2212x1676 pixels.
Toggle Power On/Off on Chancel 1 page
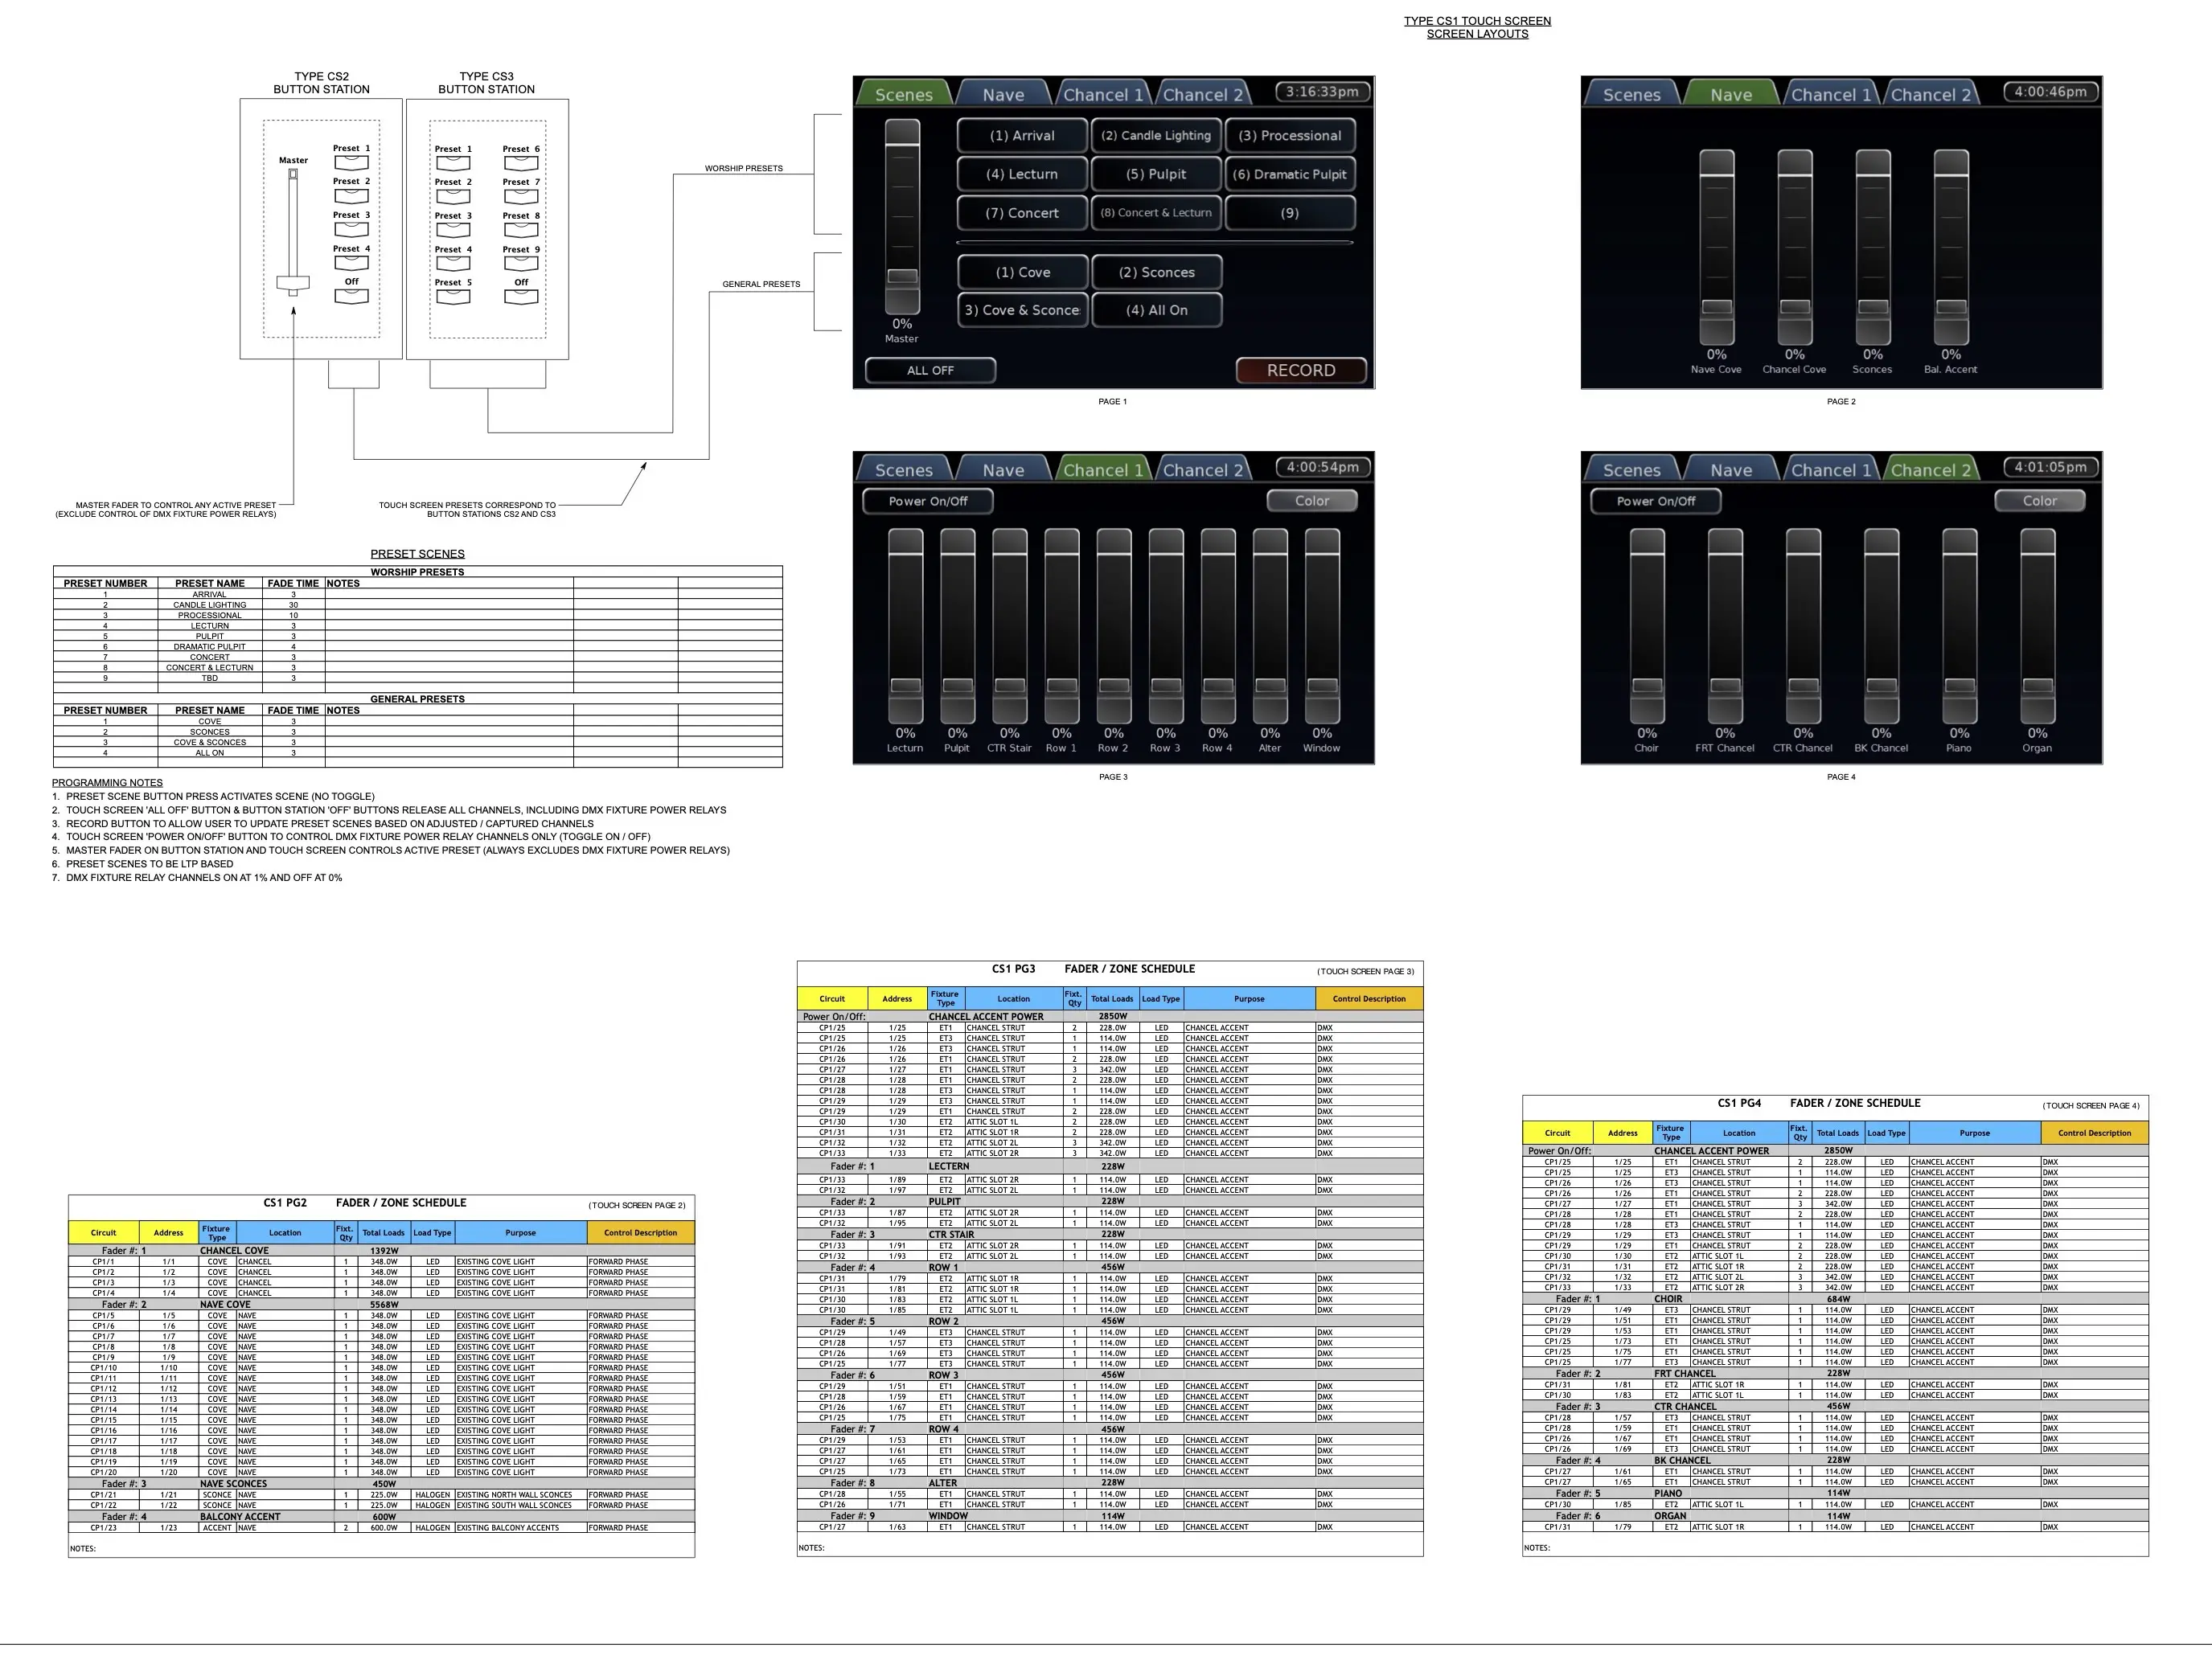(927, 501)
